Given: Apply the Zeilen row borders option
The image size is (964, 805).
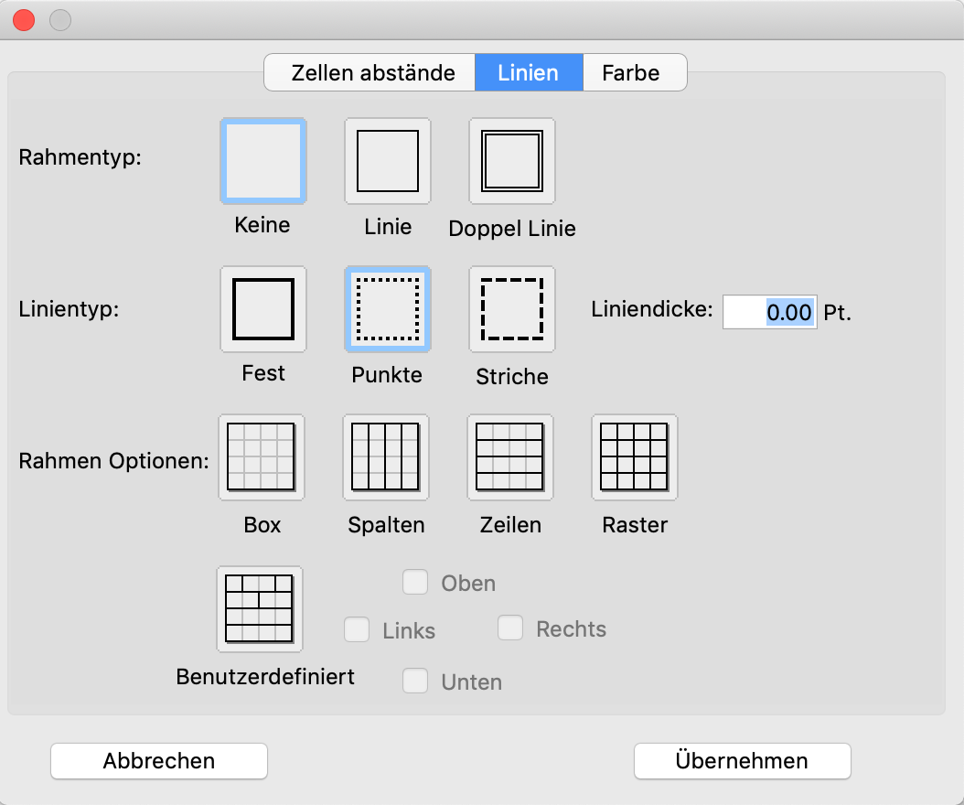Looking at the screenshot, I should coord(510,457).
